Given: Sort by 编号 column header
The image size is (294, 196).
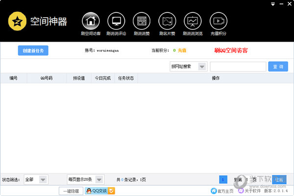Looking at the screenshot, I should (14, 78).
